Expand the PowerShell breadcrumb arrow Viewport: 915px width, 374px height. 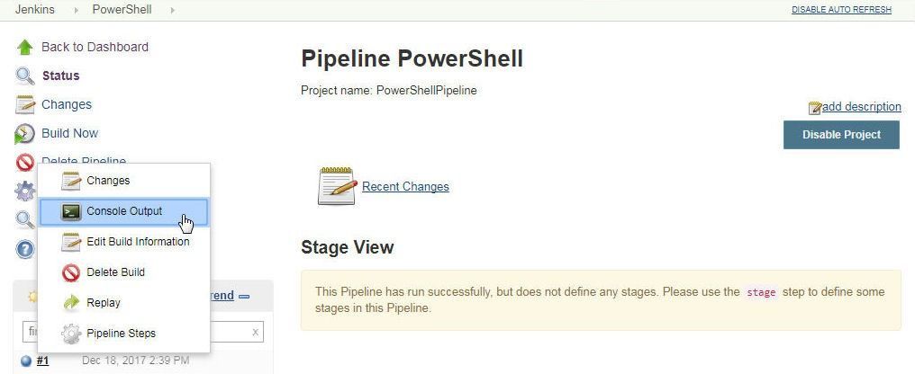point(172,10)
